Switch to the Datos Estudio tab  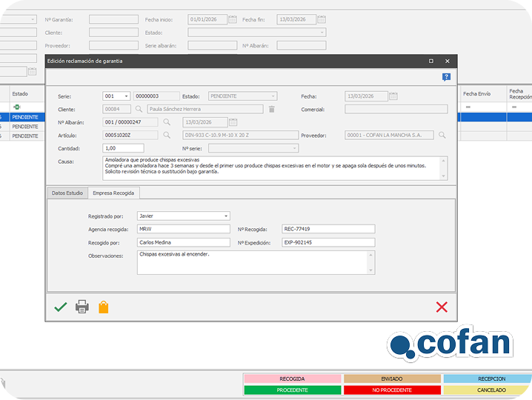tap(67, 193)
